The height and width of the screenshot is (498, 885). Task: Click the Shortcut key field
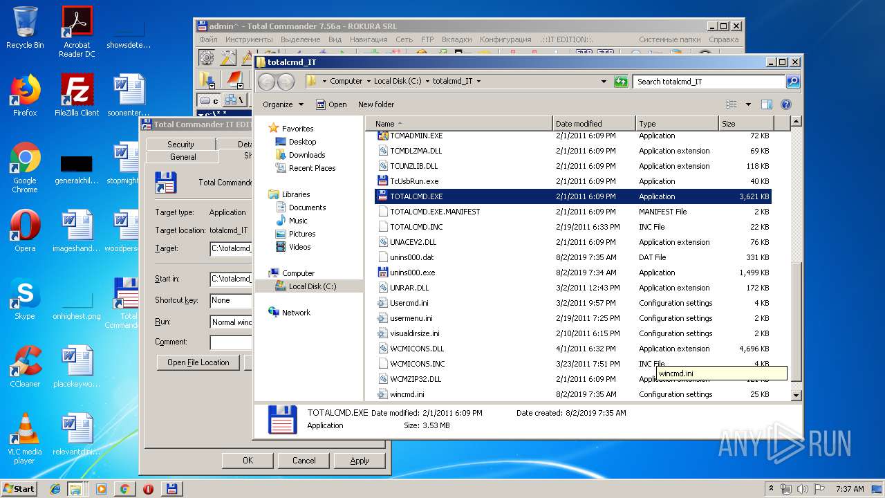[231, 301]
